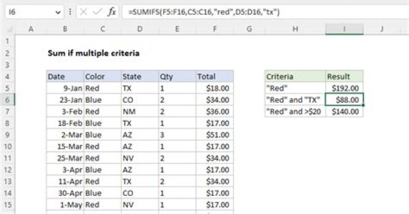Click the Cancel X icon in formula bar

pyautogui.click(x=84, y=12)
